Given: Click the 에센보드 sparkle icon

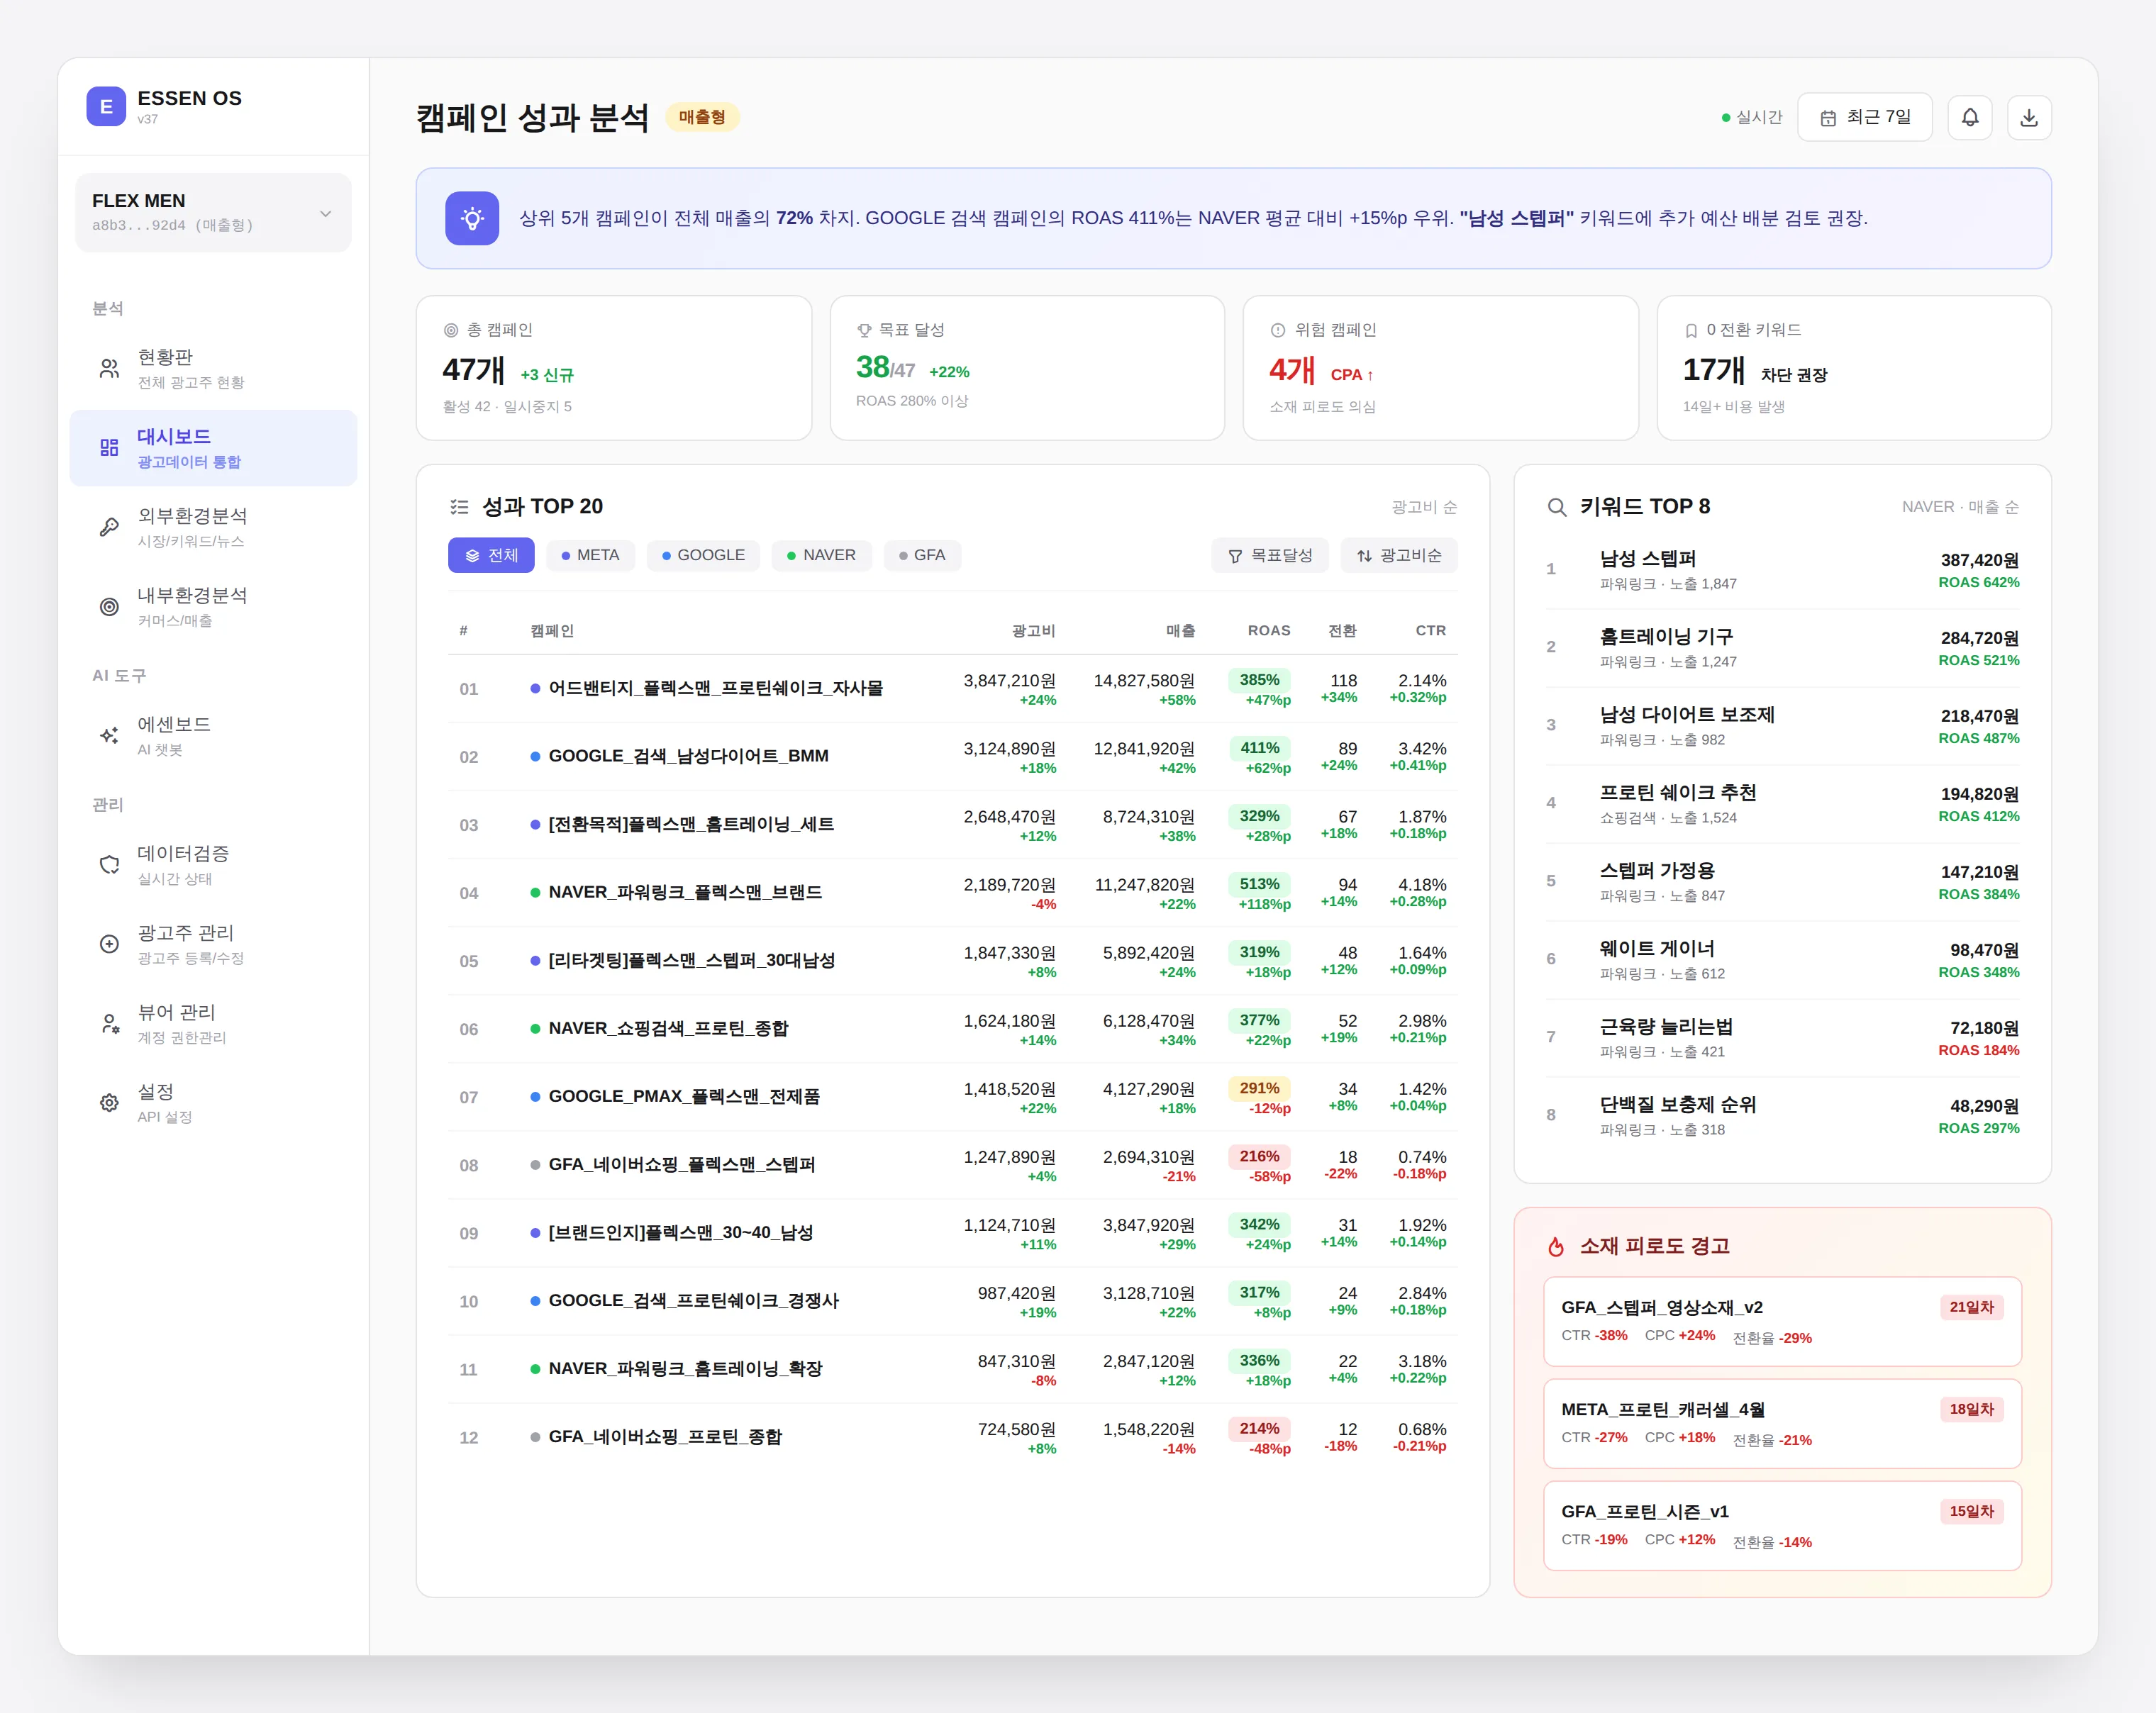Looking at the screenshot, I should pos(109,735).
